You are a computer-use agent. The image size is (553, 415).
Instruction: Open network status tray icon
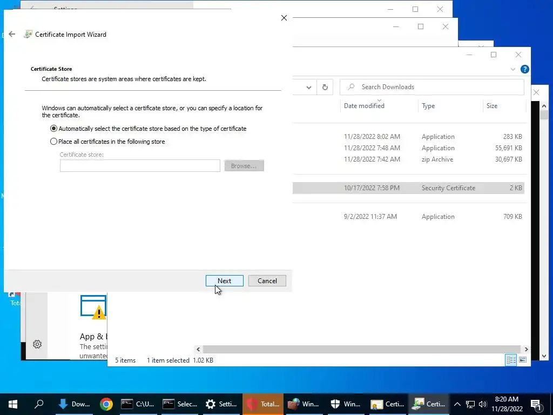[x=470, y=404]
